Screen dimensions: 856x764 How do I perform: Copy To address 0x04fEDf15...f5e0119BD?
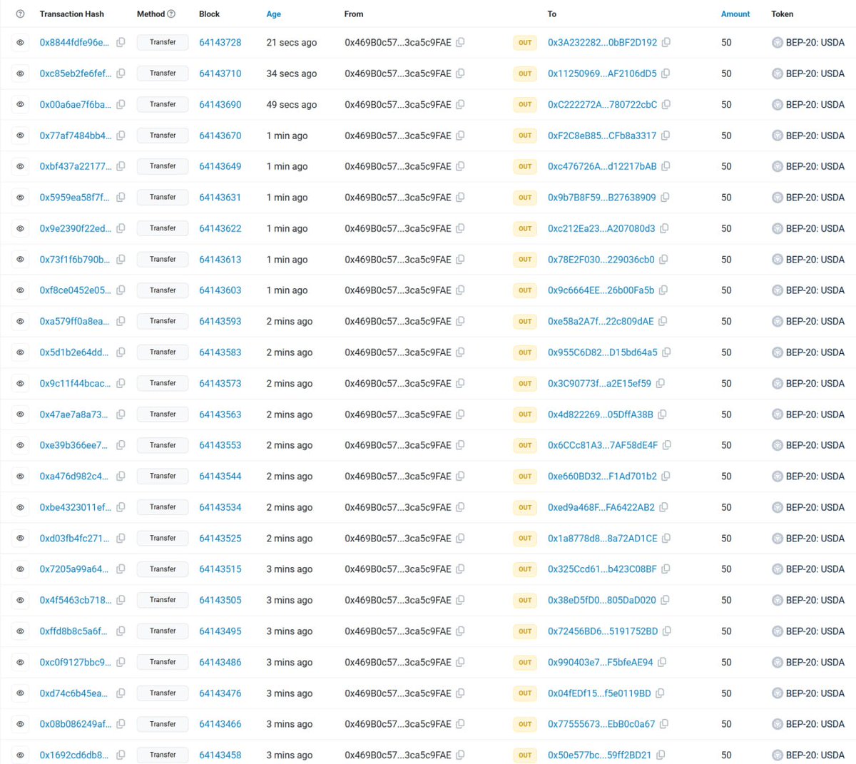pyautogui.click(x=660, y=693)
